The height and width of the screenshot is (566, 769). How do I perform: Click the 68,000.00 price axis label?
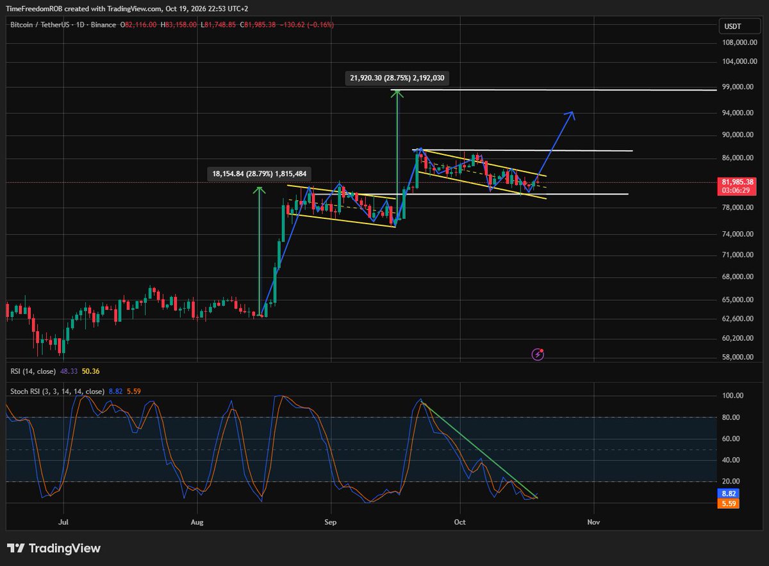739,277
